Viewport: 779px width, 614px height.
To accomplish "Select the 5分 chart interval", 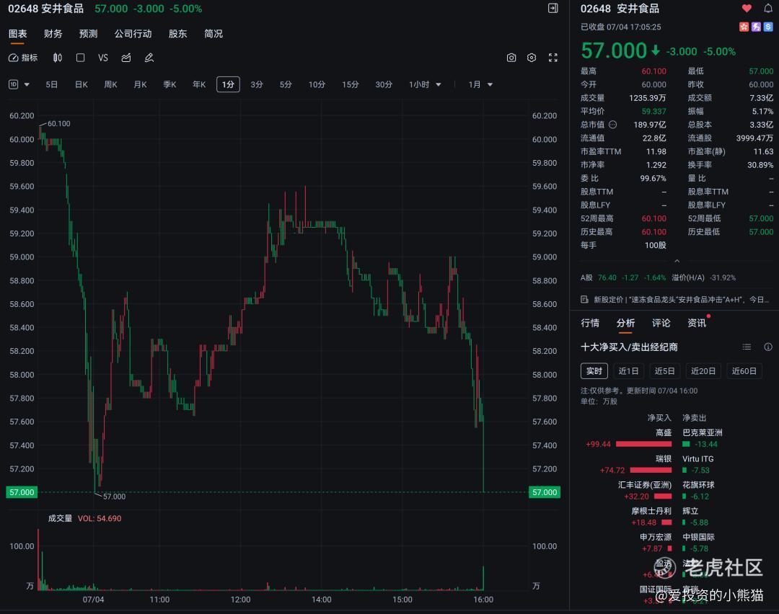I will [x=286, y=84].
